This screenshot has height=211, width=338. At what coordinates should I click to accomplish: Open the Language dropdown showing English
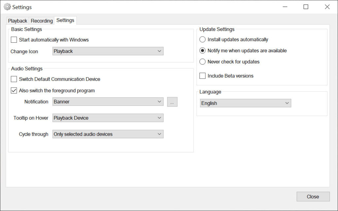pyautogui.click(x=245, y=103)
